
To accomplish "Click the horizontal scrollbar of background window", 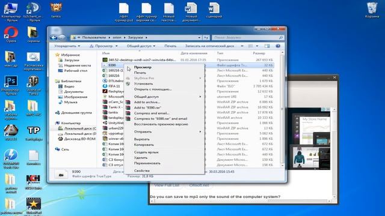I will [x=242, y=202].
